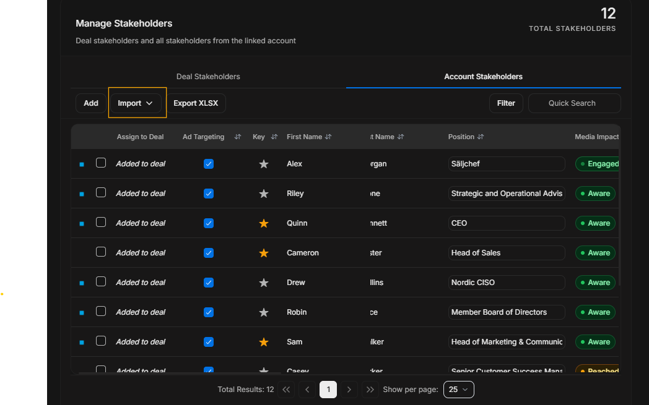Sort by Ad Targeting column icon
This screenshot has width=649, height=405.
tap(238, 137)
